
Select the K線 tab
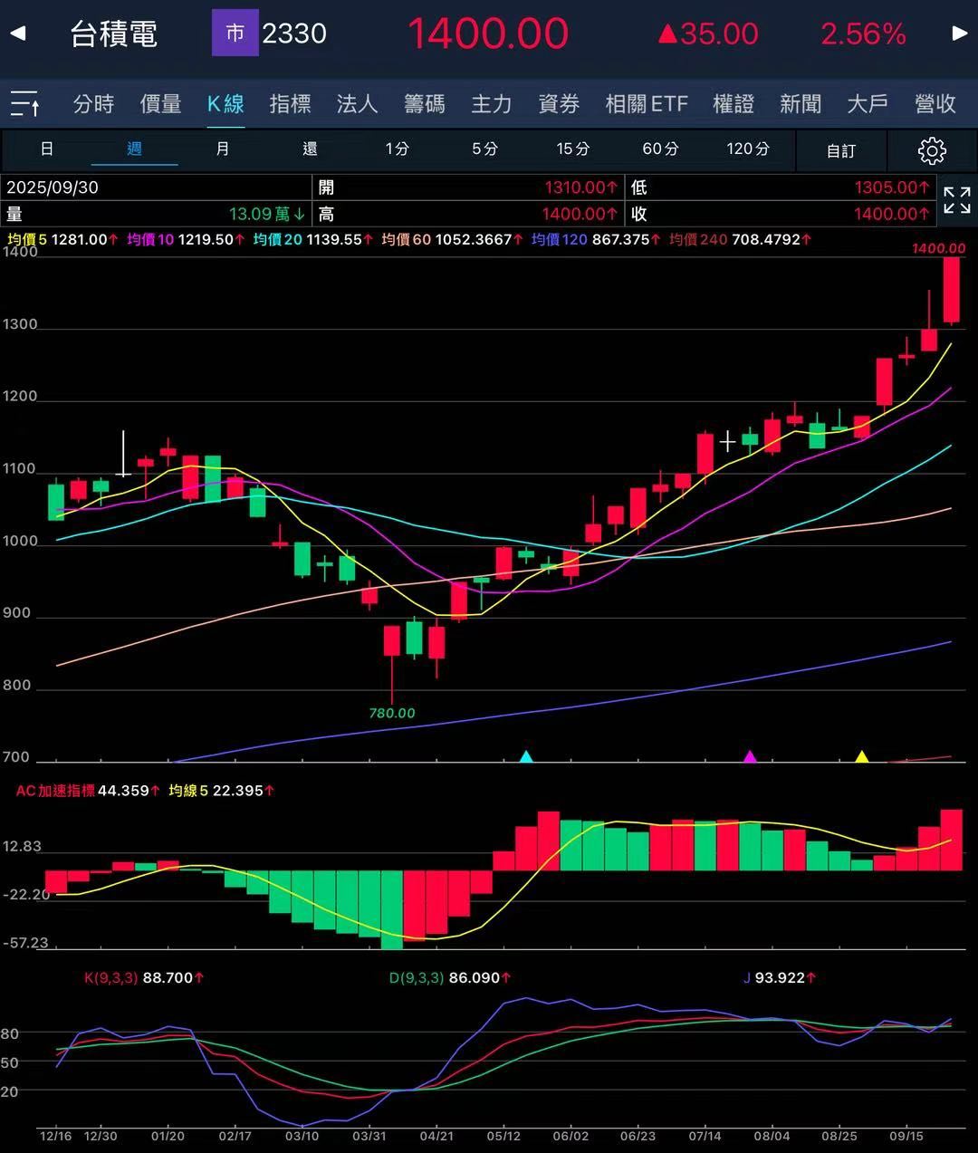pos(225,104)
